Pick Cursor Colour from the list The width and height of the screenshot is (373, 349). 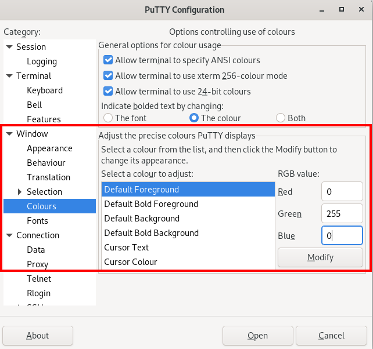click(x=188, y=262)
